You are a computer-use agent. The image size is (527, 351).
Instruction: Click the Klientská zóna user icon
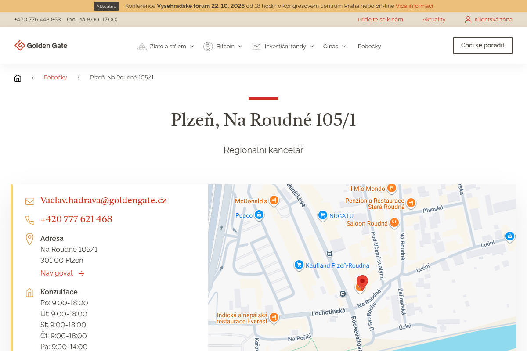pyautogui.click(x=468, y=20)
